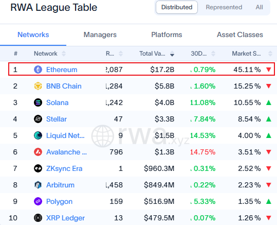Open the XRP Ledger network link
The height and width of the screenshot is (225, 277).
pos(65,218)
